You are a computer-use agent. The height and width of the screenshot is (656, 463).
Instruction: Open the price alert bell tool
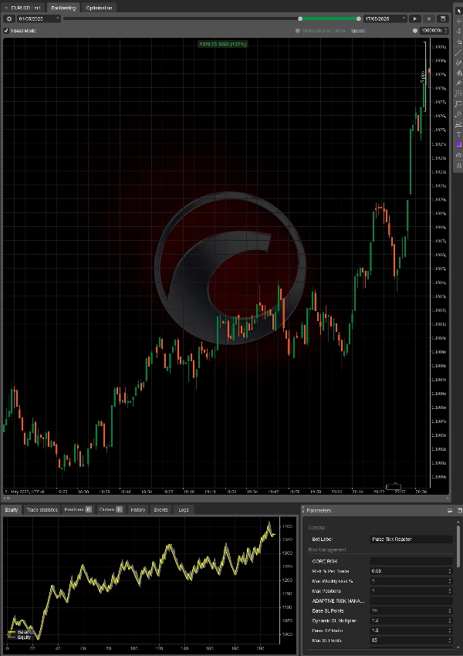point(459,165)
